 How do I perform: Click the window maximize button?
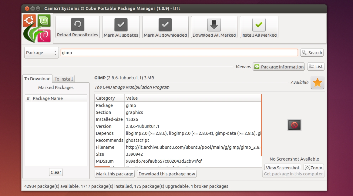(x=38, y=8)
